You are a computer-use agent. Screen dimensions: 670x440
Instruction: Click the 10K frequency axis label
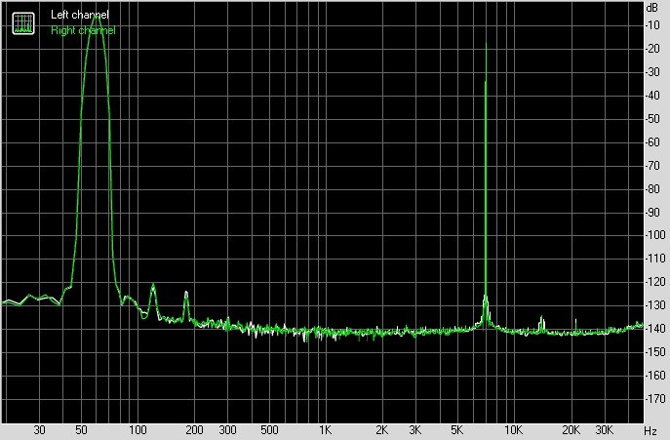click(x=514, y=430)
